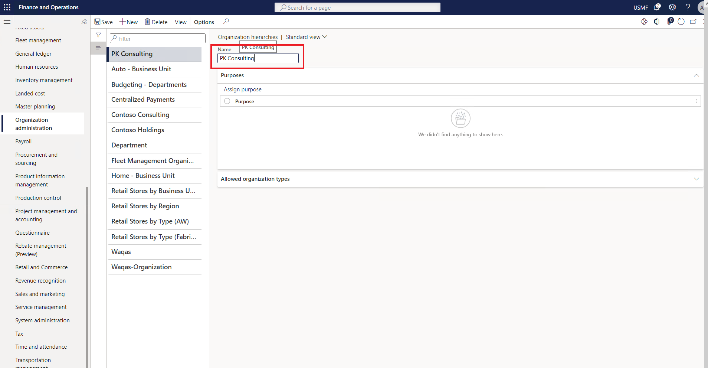Viewport: 708px width, 368px height.
Task: Click the hierarchy list Filter field
Action: coord(158,38)
